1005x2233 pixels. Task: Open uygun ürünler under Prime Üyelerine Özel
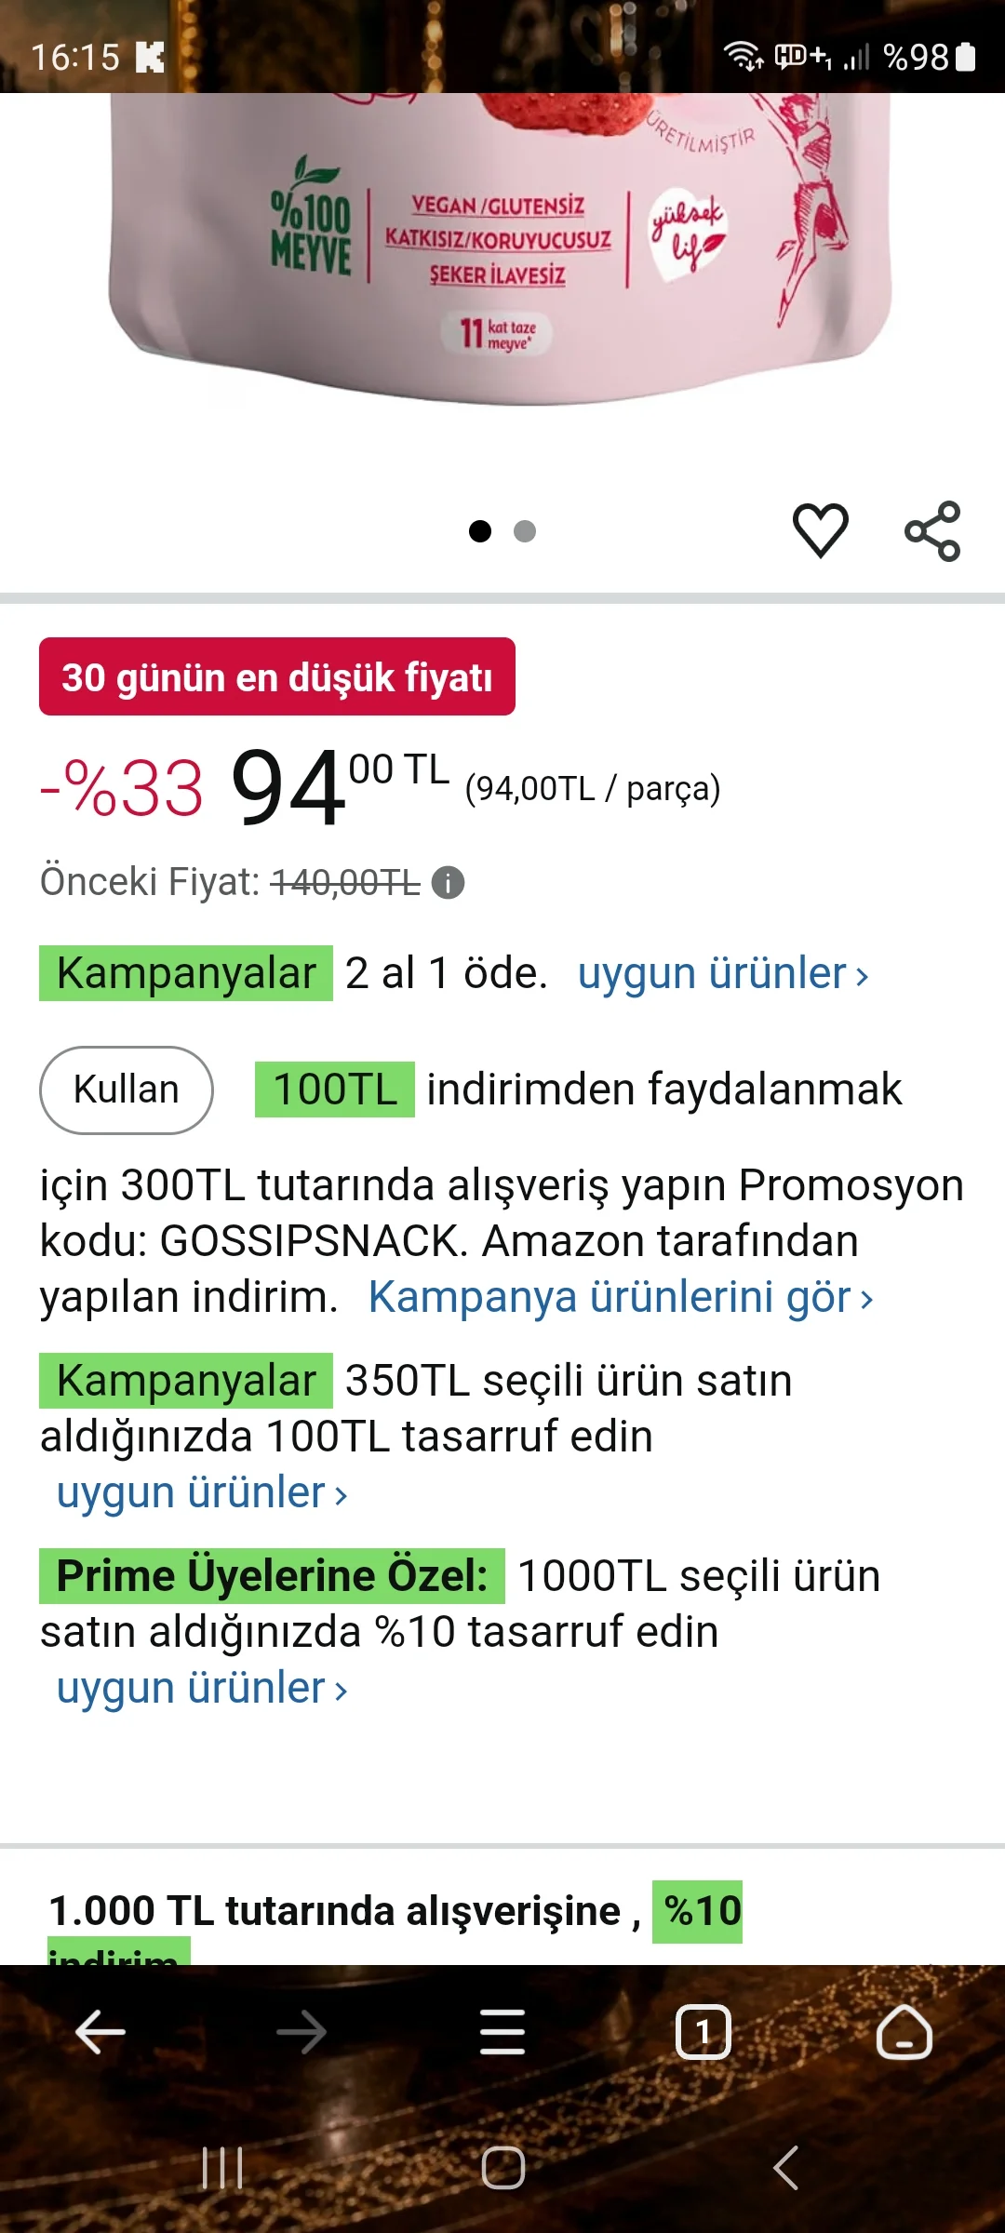(202, 1688)
